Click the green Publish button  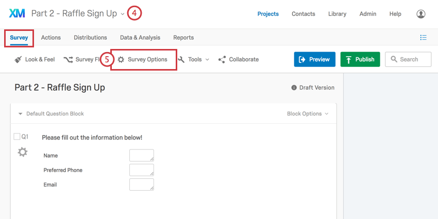click(x=360, y=59)
